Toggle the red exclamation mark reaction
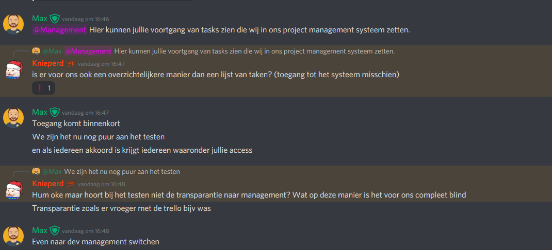 [43, 88]
